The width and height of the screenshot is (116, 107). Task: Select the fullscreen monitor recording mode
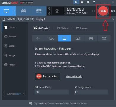64,38
